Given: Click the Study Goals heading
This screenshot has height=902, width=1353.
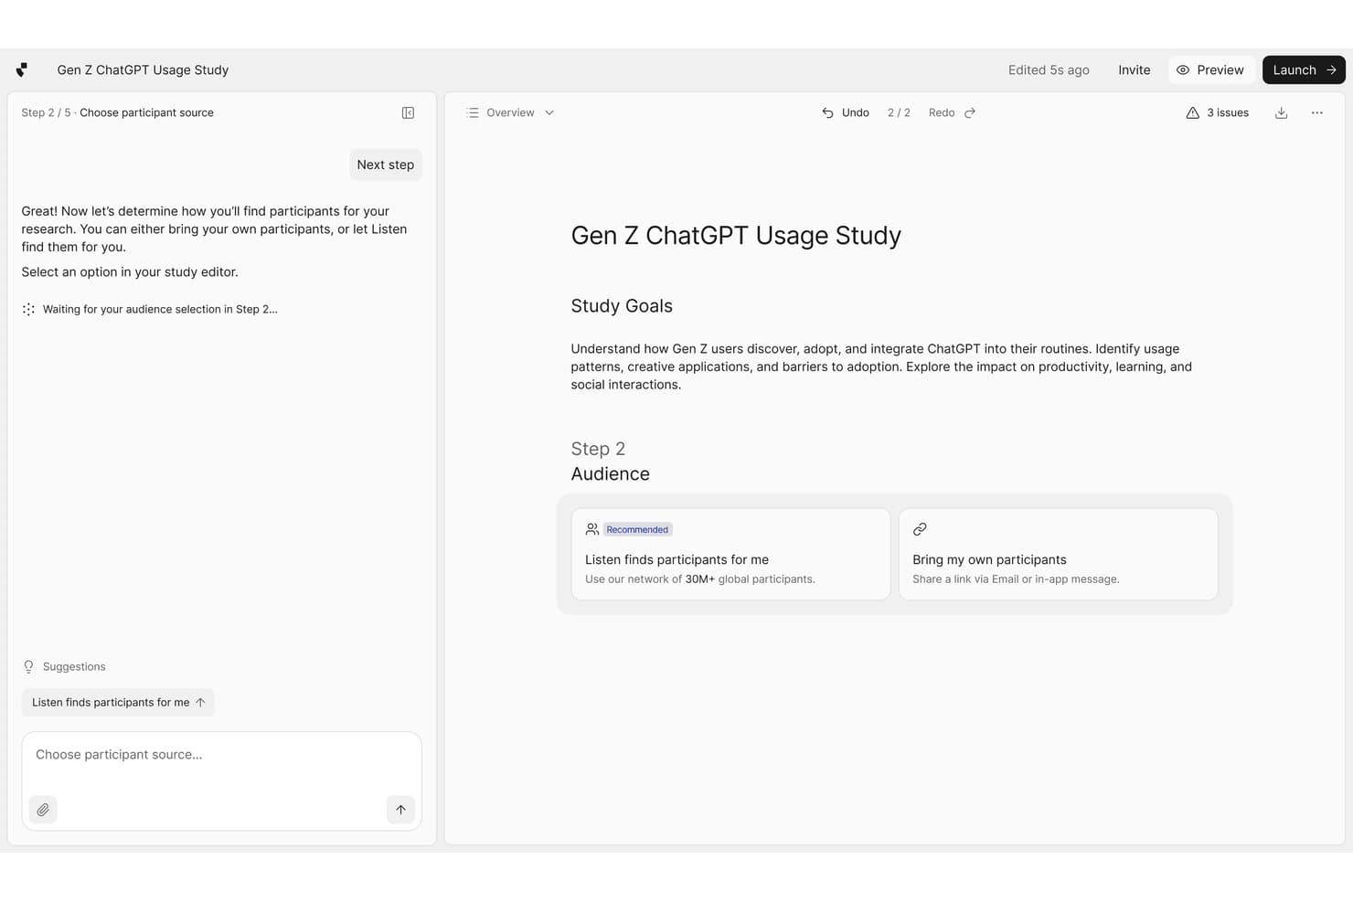Looking at the screenshot, I should coord(622,306).
